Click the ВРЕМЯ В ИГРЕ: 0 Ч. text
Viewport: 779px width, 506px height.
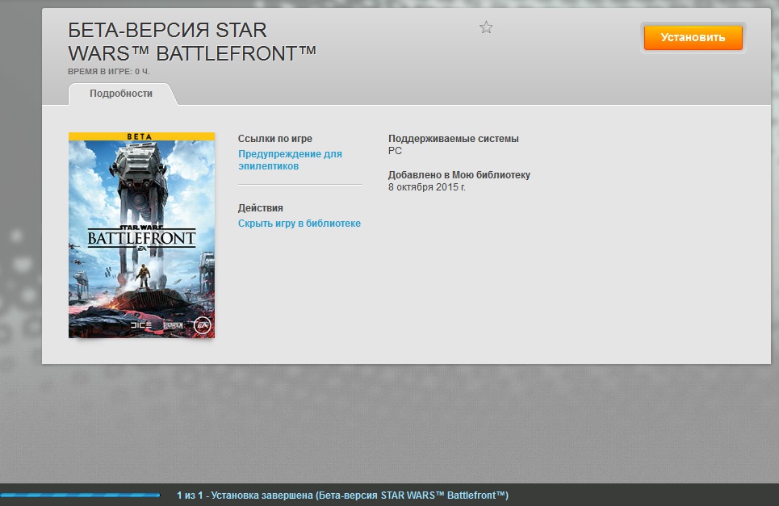109,72
